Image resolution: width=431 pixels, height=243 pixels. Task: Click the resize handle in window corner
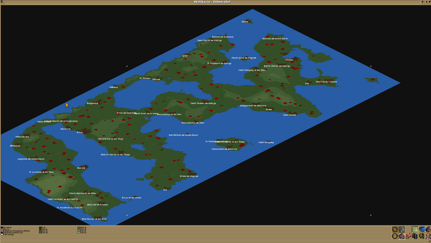[429, 241]
